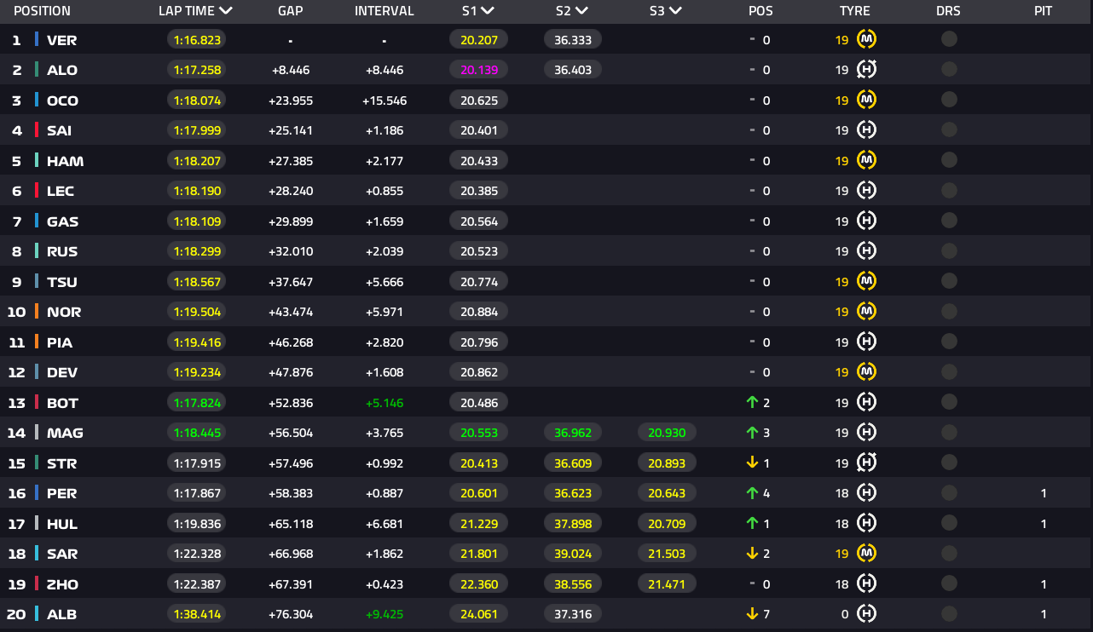1093x632 pixels.
Task: Click ZHO's hard tyre icon
Action: point(866,583)
